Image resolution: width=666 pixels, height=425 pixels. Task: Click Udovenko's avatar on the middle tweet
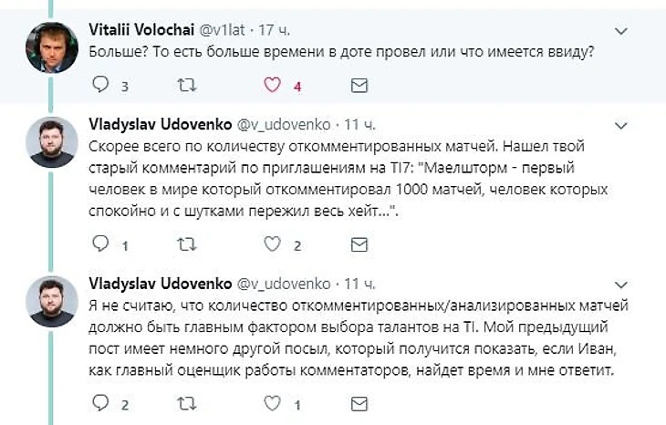pos(52,143)
